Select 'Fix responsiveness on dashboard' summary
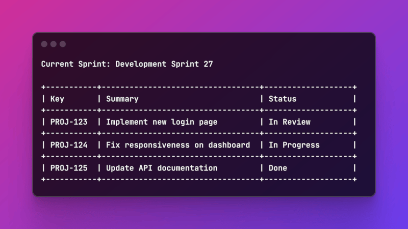Viewport: 408px width, 229px height. (178, 145)
